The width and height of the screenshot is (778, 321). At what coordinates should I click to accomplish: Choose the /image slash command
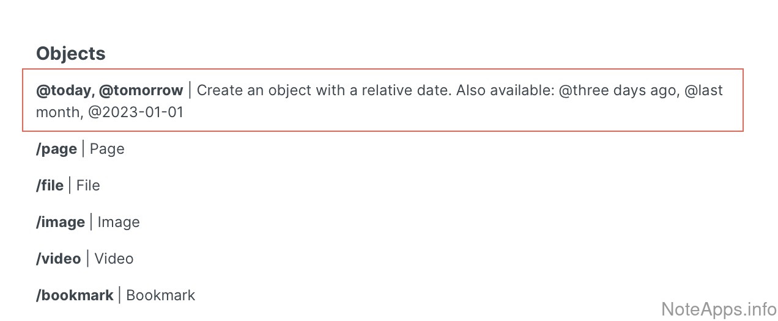point(61,222)
